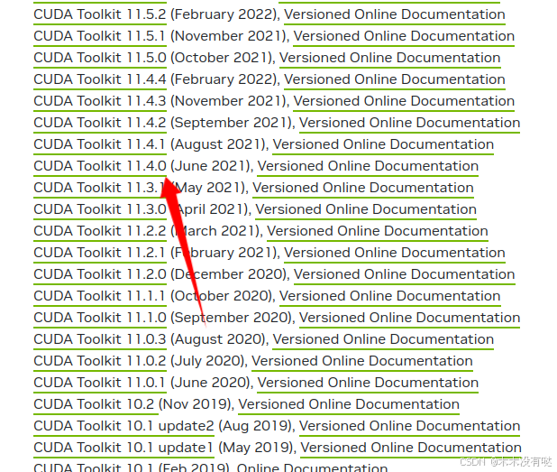Open Versioned Online Documentation for 11.2.1
Screen dimensions: 557x472
click(395, 254)
